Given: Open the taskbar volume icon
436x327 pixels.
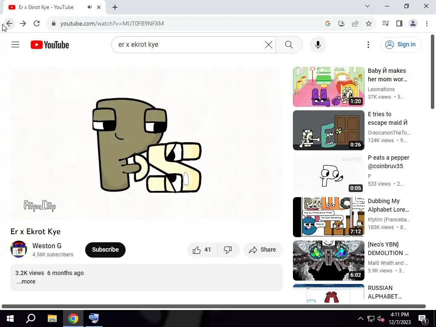Looking at the screenshot, I should tap(381, 318).
